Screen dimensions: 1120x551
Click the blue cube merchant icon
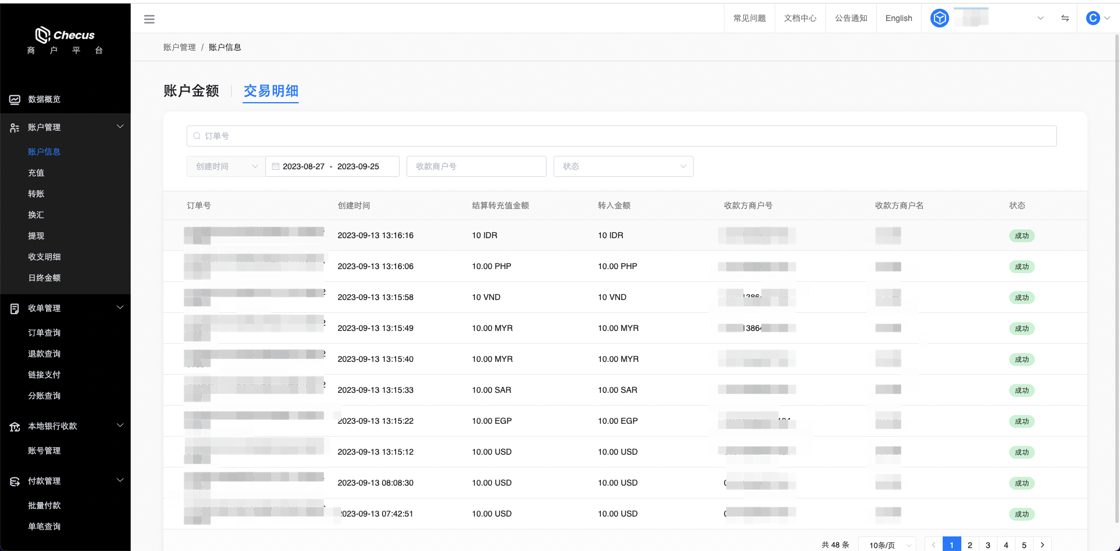[939, 18]
